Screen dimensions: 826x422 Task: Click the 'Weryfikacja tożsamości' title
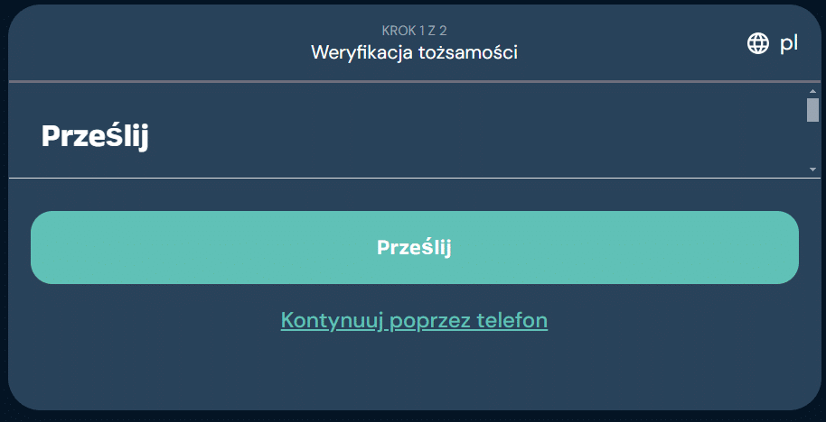(414, 52)
